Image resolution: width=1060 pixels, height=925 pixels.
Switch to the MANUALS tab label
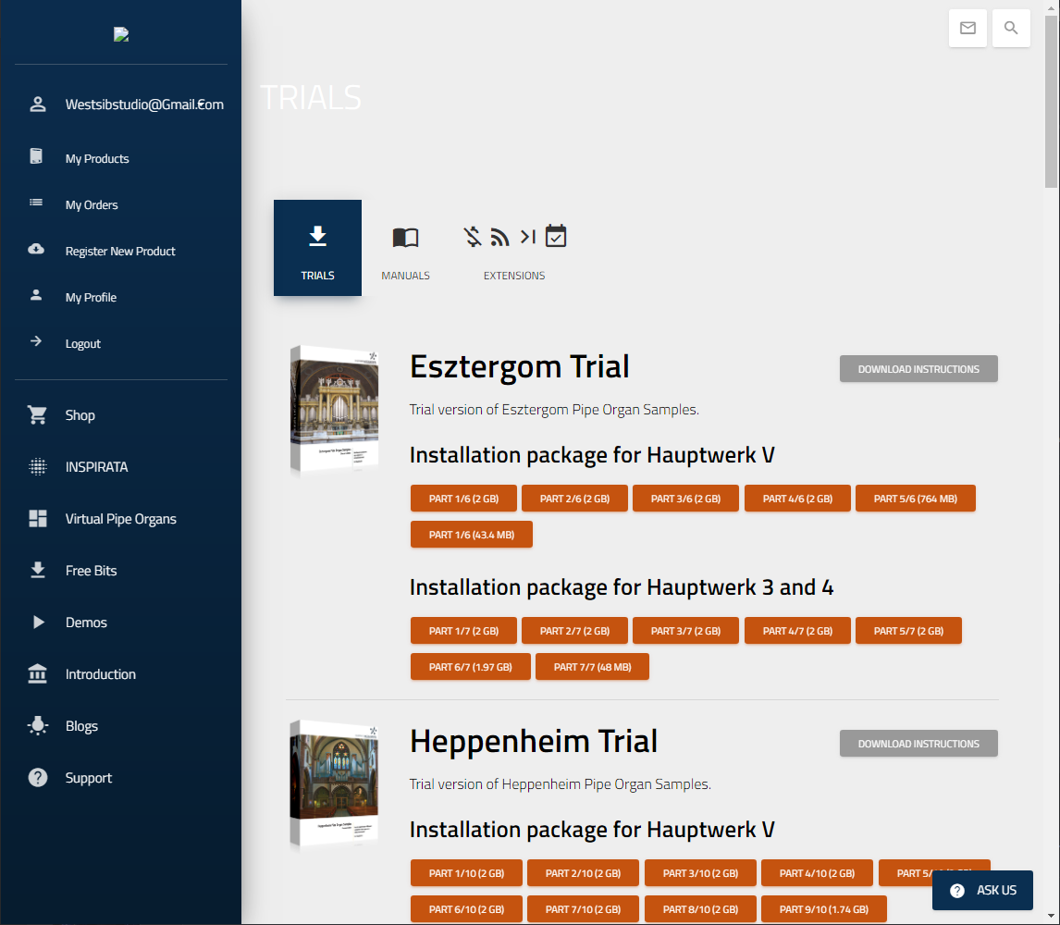click(x=406, y=276)
